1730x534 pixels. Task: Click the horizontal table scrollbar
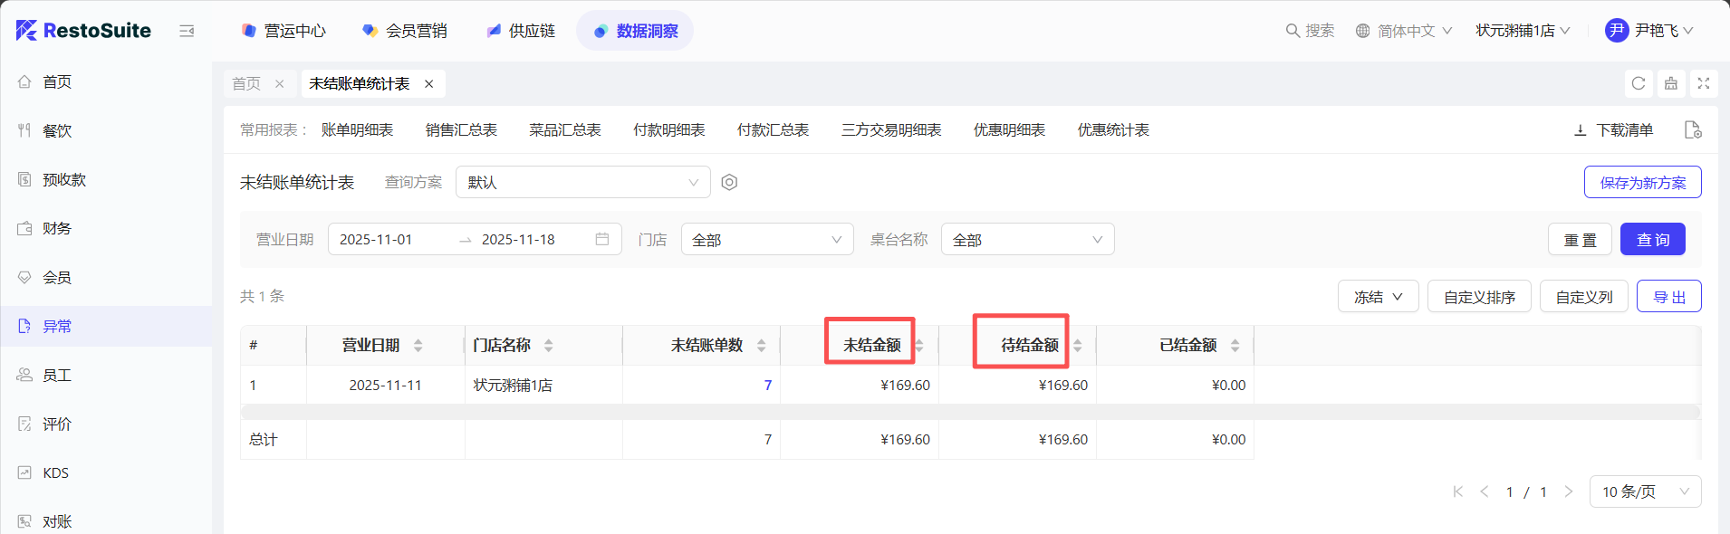(x=969, y=412)
